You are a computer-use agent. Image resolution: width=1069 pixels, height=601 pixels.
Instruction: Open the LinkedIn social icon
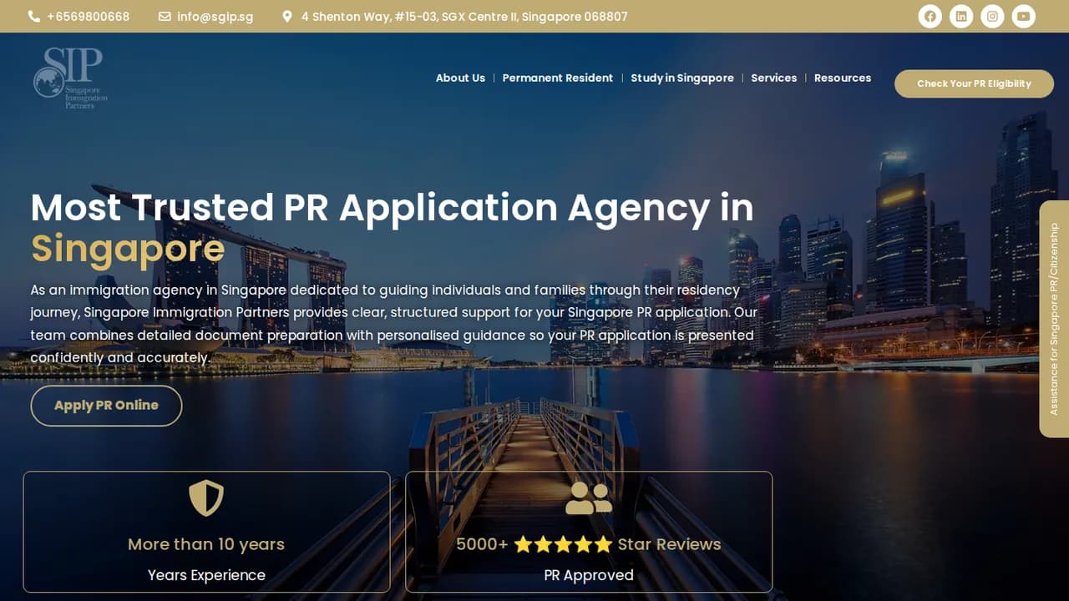coord(961,16)
